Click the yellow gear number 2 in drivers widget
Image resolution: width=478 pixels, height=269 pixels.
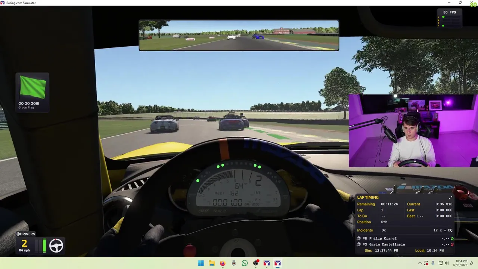pyautogui.click(x=24, y=244)
